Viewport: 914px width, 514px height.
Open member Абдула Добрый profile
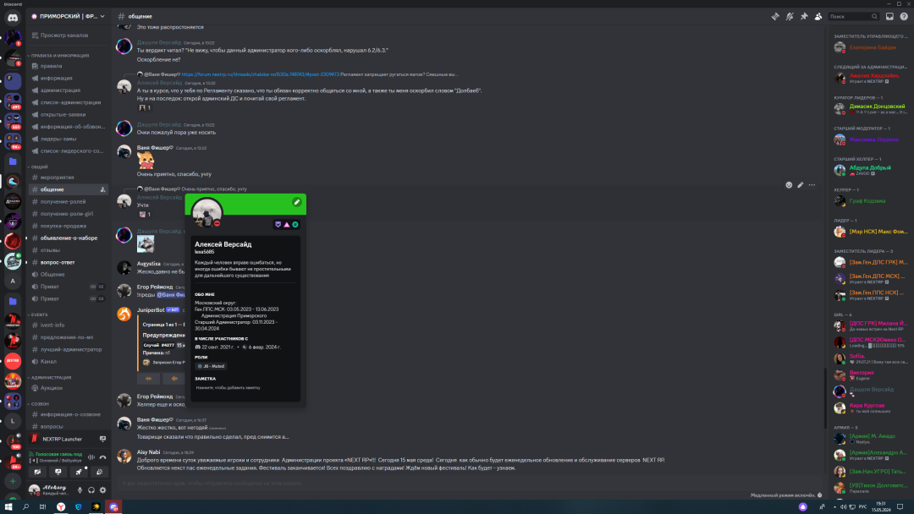871,170
